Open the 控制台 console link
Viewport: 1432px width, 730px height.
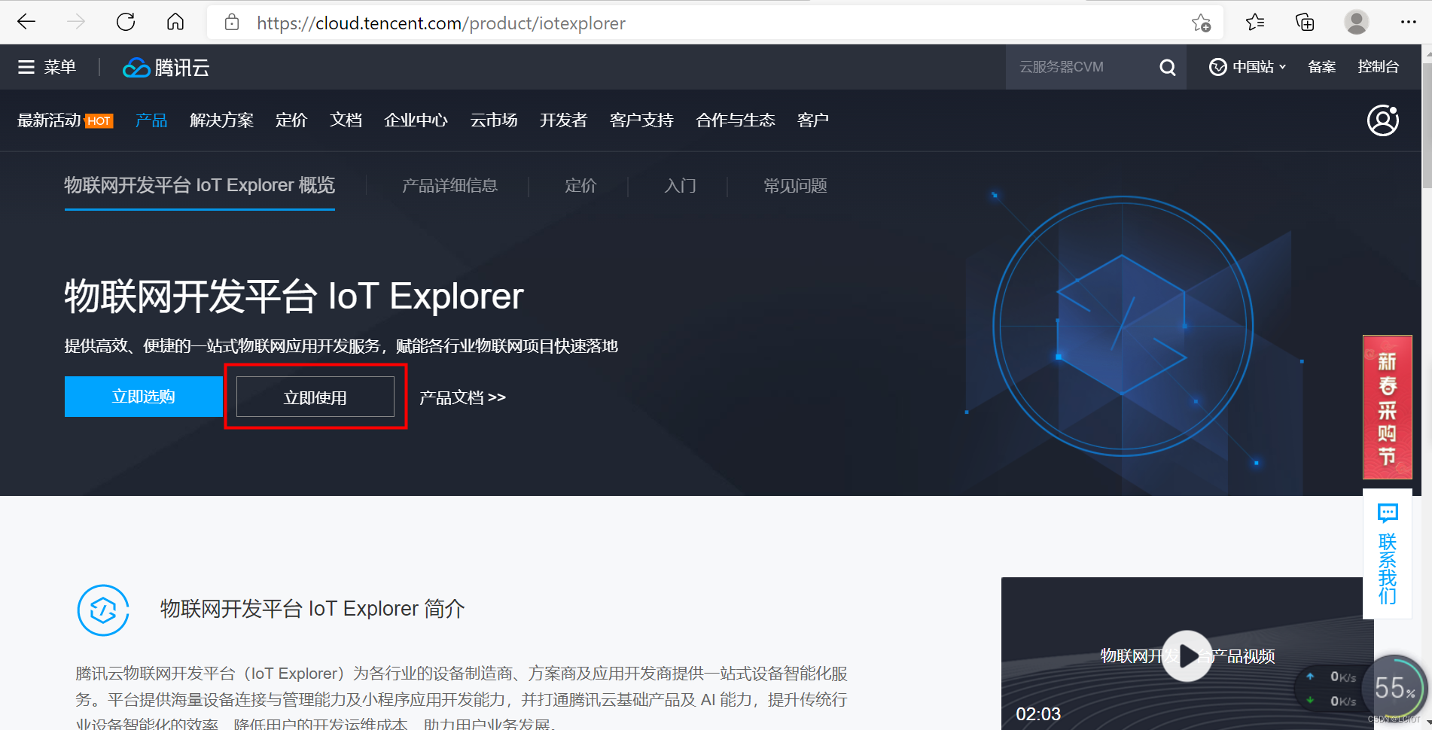[1378, 67]
